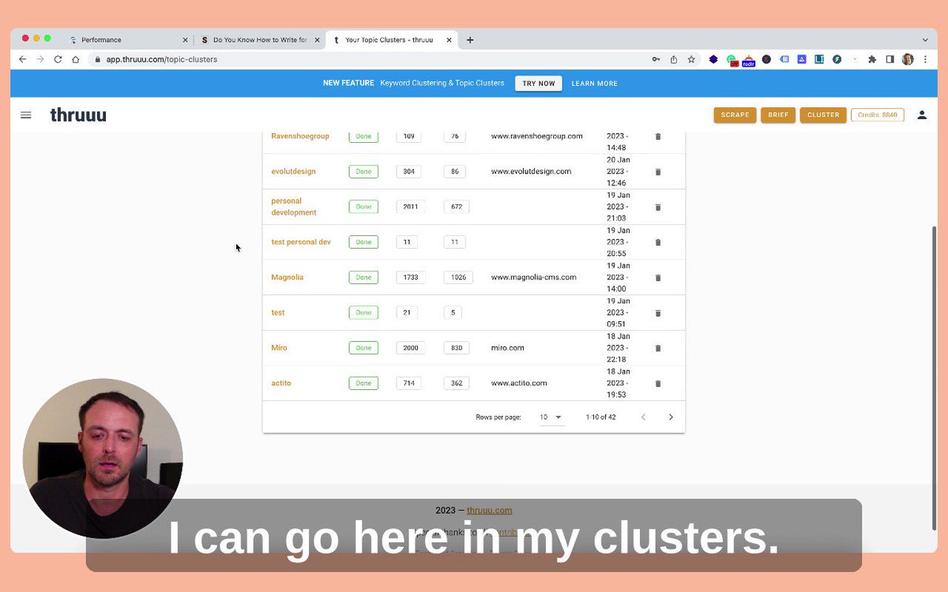The height and width of the screenshot is (592, 948).
Task: Close the Your Topic Clusters tab
Action: pyautogui.click(x=449, y=39)
